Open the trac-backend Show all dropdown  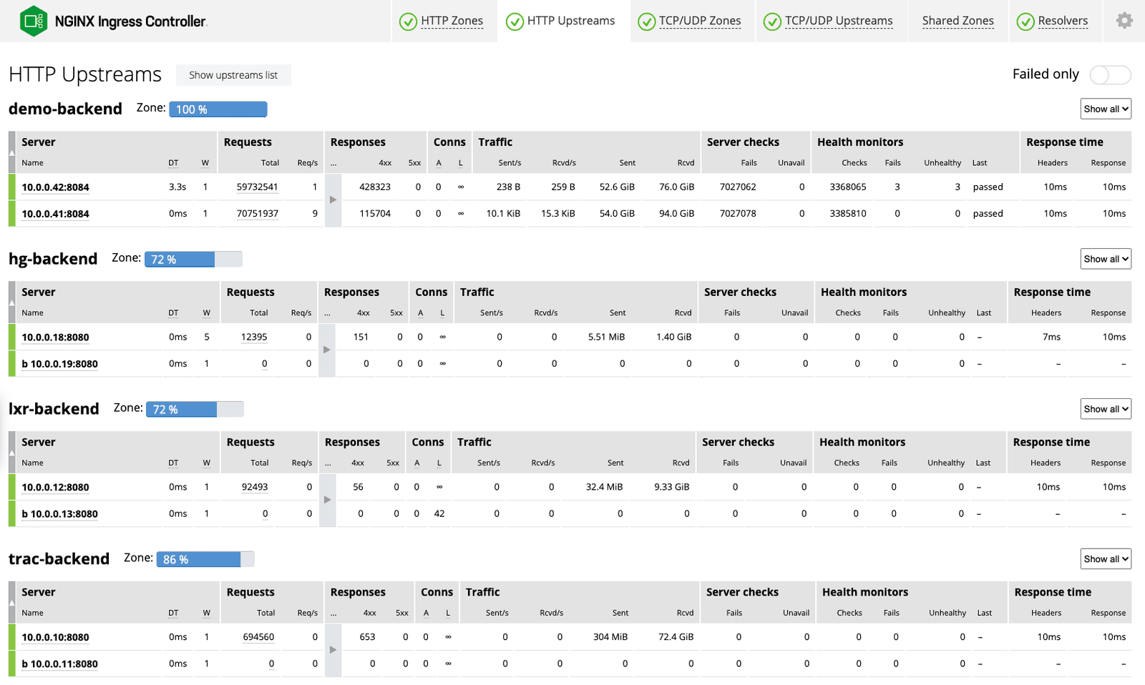1105,559
